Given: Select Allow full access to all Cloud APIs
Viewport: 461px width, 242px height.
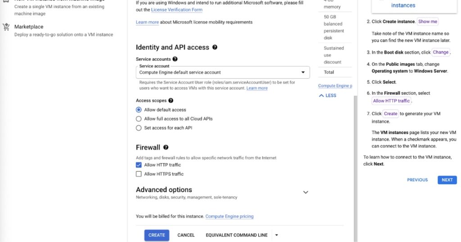Looking at the screenshot, I should click(x=139, y=119).
